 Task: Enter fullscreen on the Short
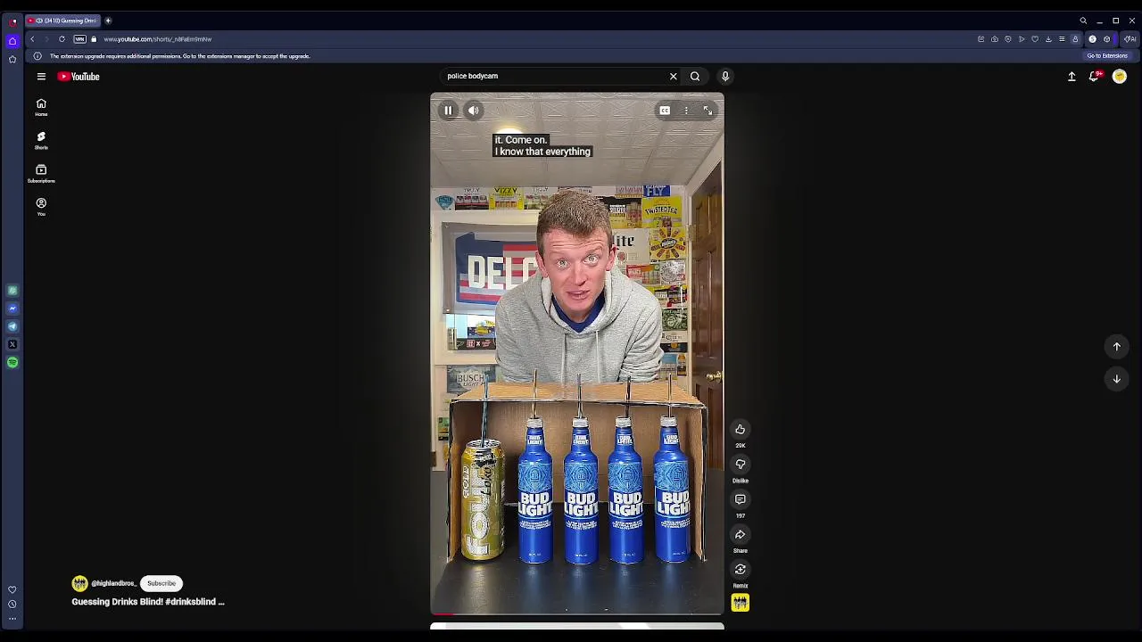click(708, 111)
